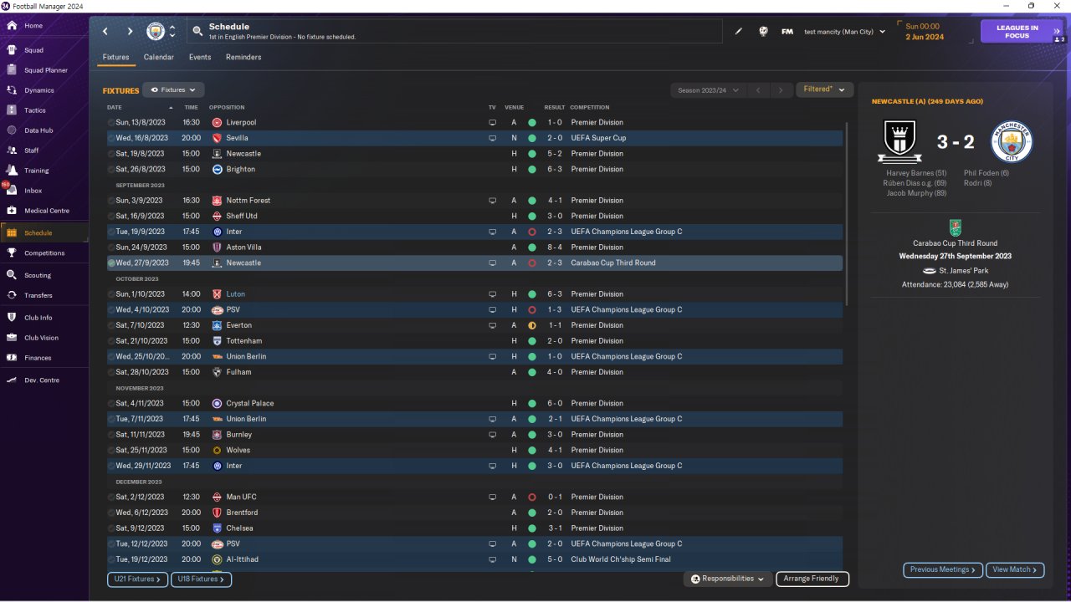Click the pencil edit icon
1071x602 pixels.
(x=739, y=32)
